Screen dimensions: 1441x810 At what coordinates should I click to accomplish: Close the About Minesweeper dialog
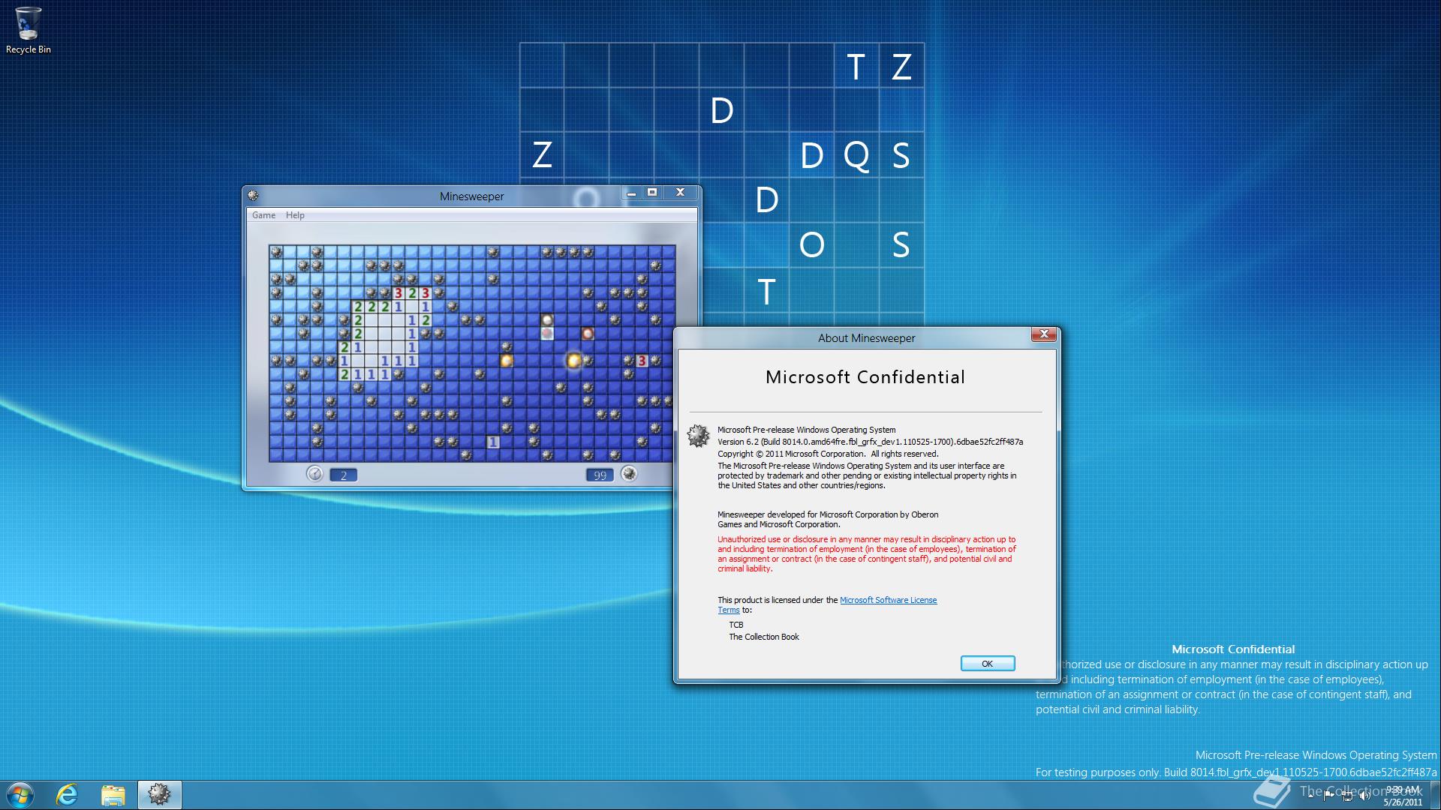point(1044,334)
